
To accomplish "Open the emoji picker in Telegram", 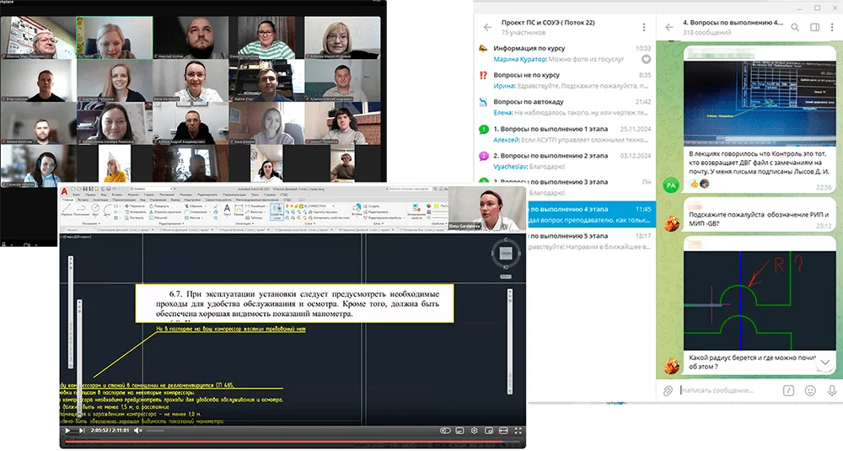I will click(x=810, y=391).
